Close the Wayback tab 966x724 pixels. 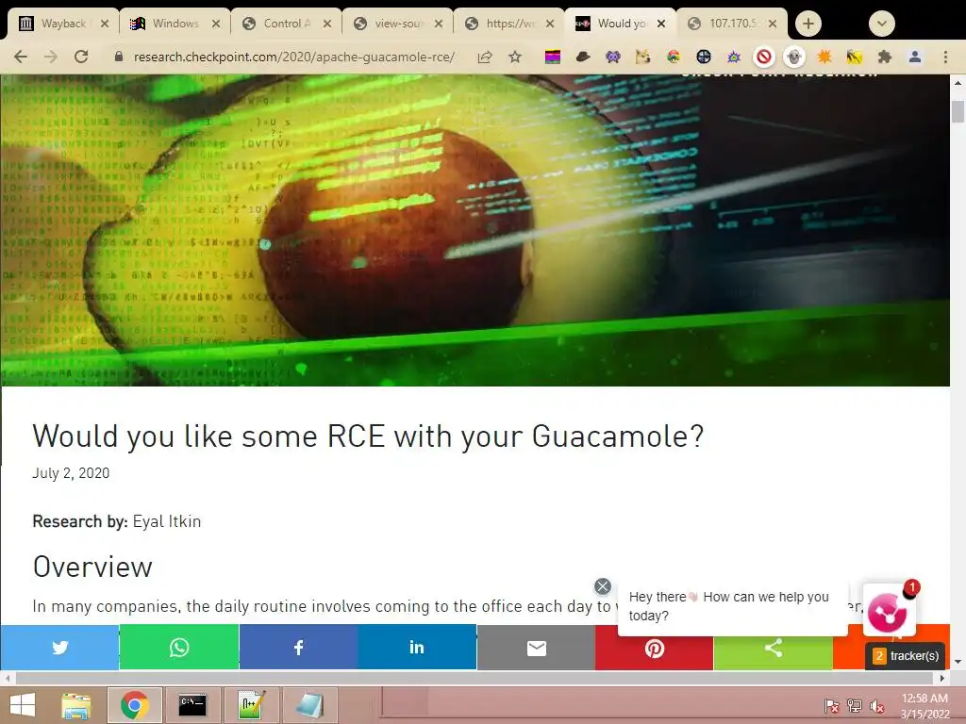[105, 24]
